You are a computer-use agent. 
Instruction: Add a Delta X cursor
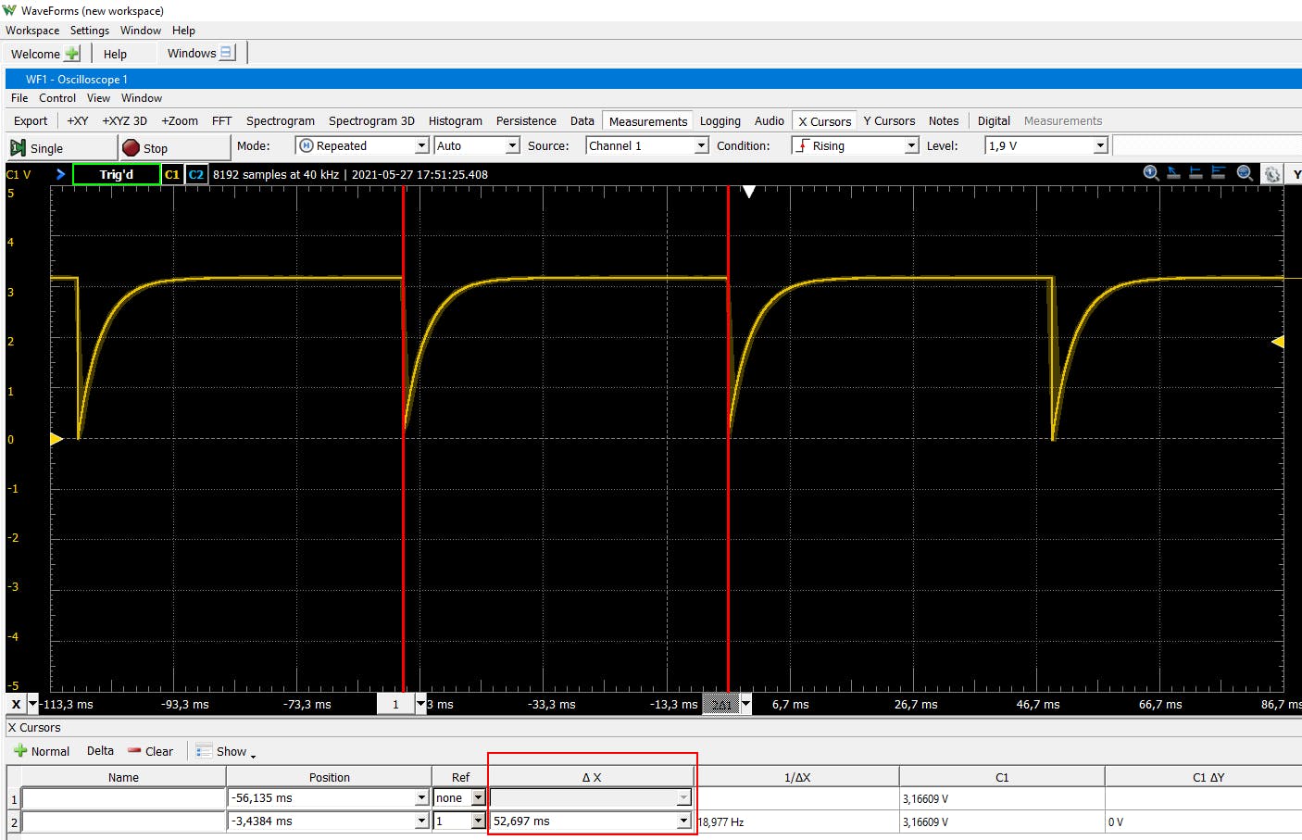[100, 751]
